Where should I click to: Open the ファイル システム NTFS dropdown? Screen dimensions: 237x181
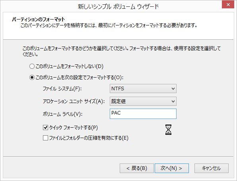point(143,89)
